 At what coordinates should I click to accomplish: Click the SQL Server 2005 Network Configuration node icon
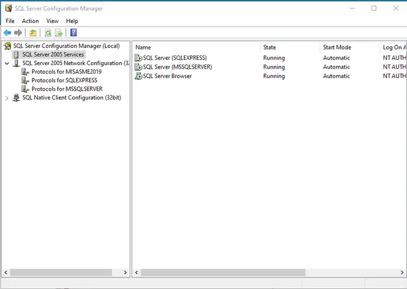click(x=16, y=63)
